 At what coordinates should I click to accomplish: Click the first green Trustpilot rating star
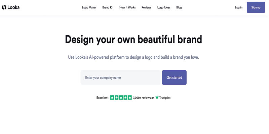[x=112, y=97]
